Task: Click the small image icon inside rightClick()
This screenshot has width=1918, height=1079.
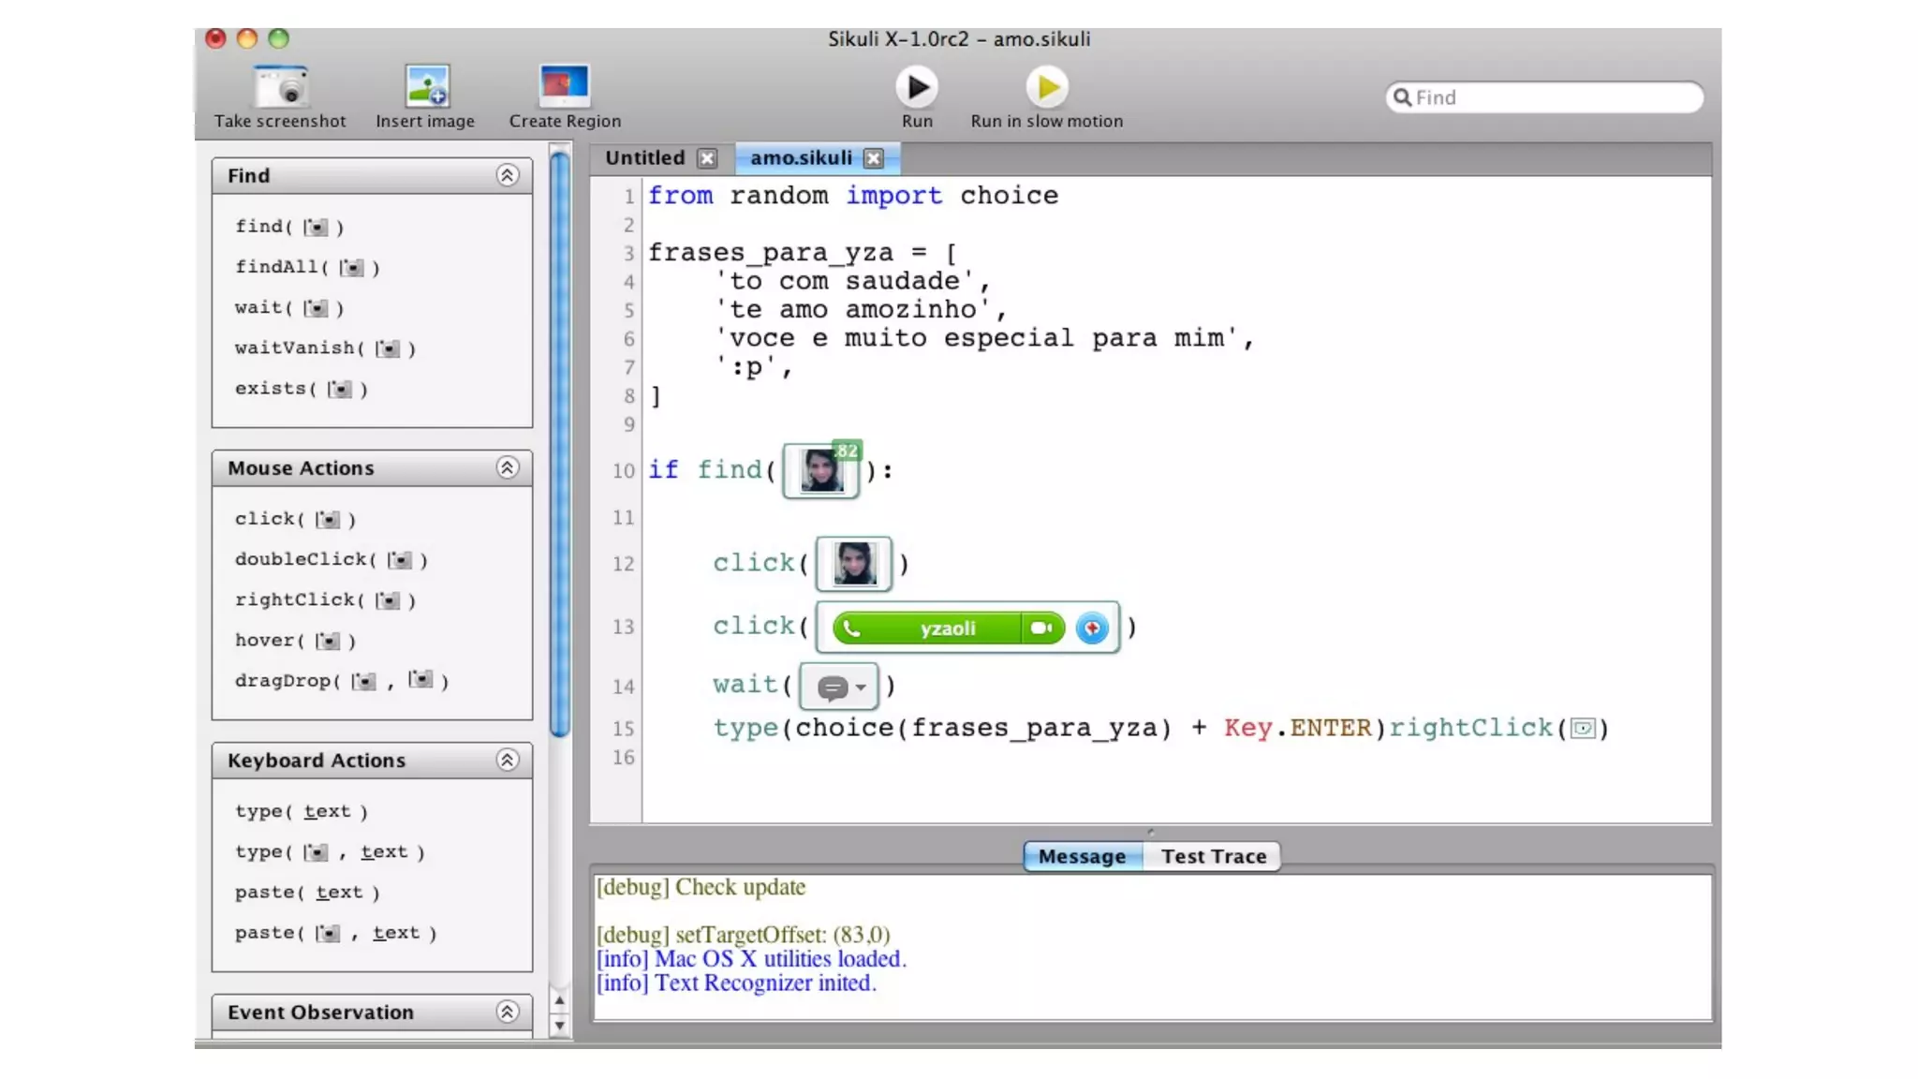Action: (1582, 729)
